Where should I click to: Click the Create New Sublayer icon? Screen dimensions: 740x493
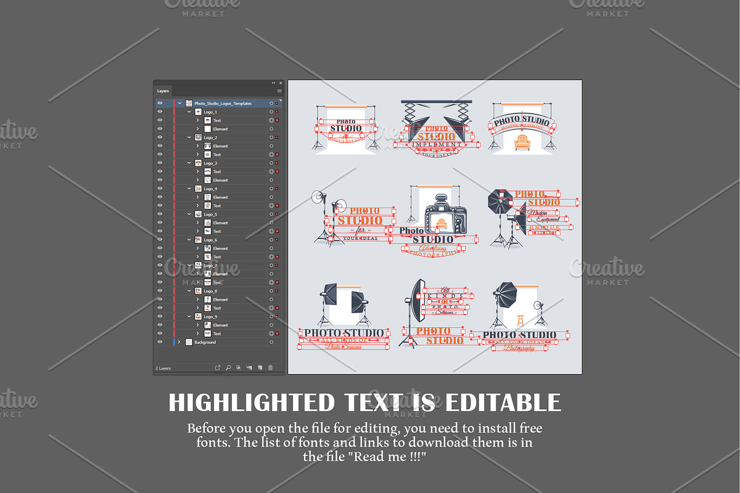coord(249,368)
